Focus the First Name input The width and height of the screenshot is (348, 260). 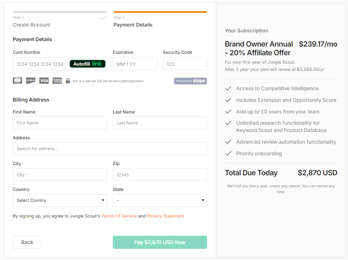point(60,123)
